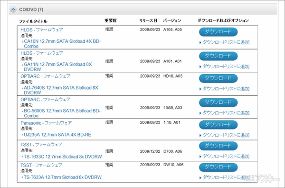Select the 2009/12/02 release date cell
285x188 pixels.
click(x=150, y=151)
